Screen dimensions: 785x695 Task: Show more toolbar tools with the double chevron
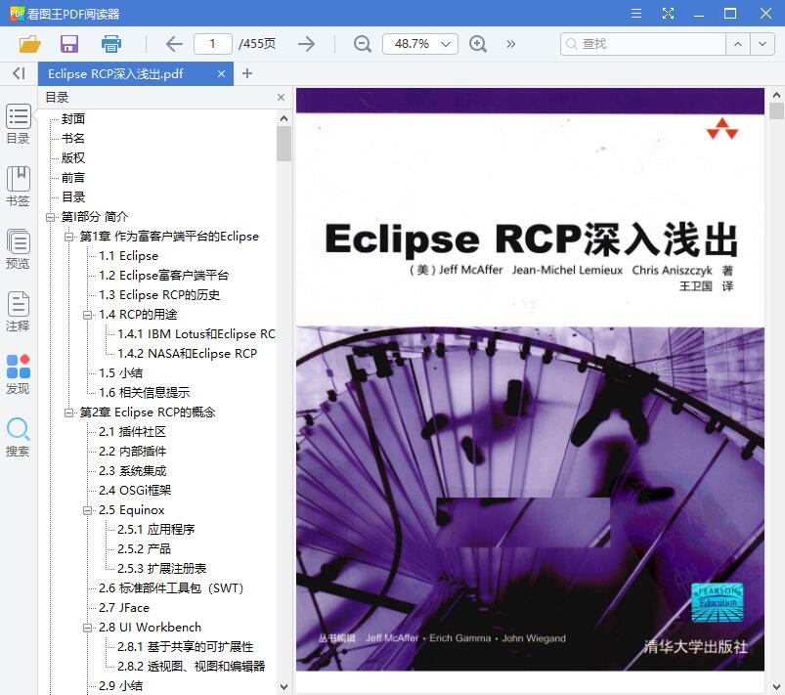point(510,44)
